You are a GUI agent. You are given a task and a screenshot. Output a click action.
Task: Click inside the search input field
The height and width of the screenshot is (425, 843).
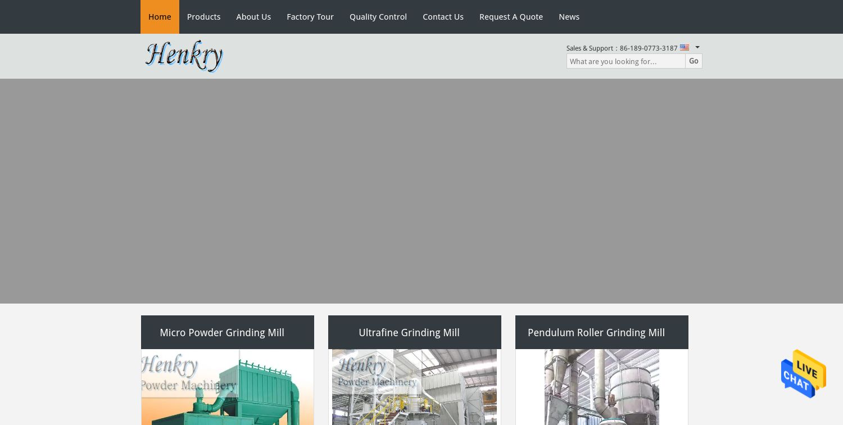[626, 61]
